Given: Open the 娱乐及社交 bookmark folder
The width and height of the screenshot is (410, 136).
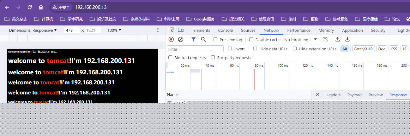Looking at the screenshot, I should [x=103, y=19].
